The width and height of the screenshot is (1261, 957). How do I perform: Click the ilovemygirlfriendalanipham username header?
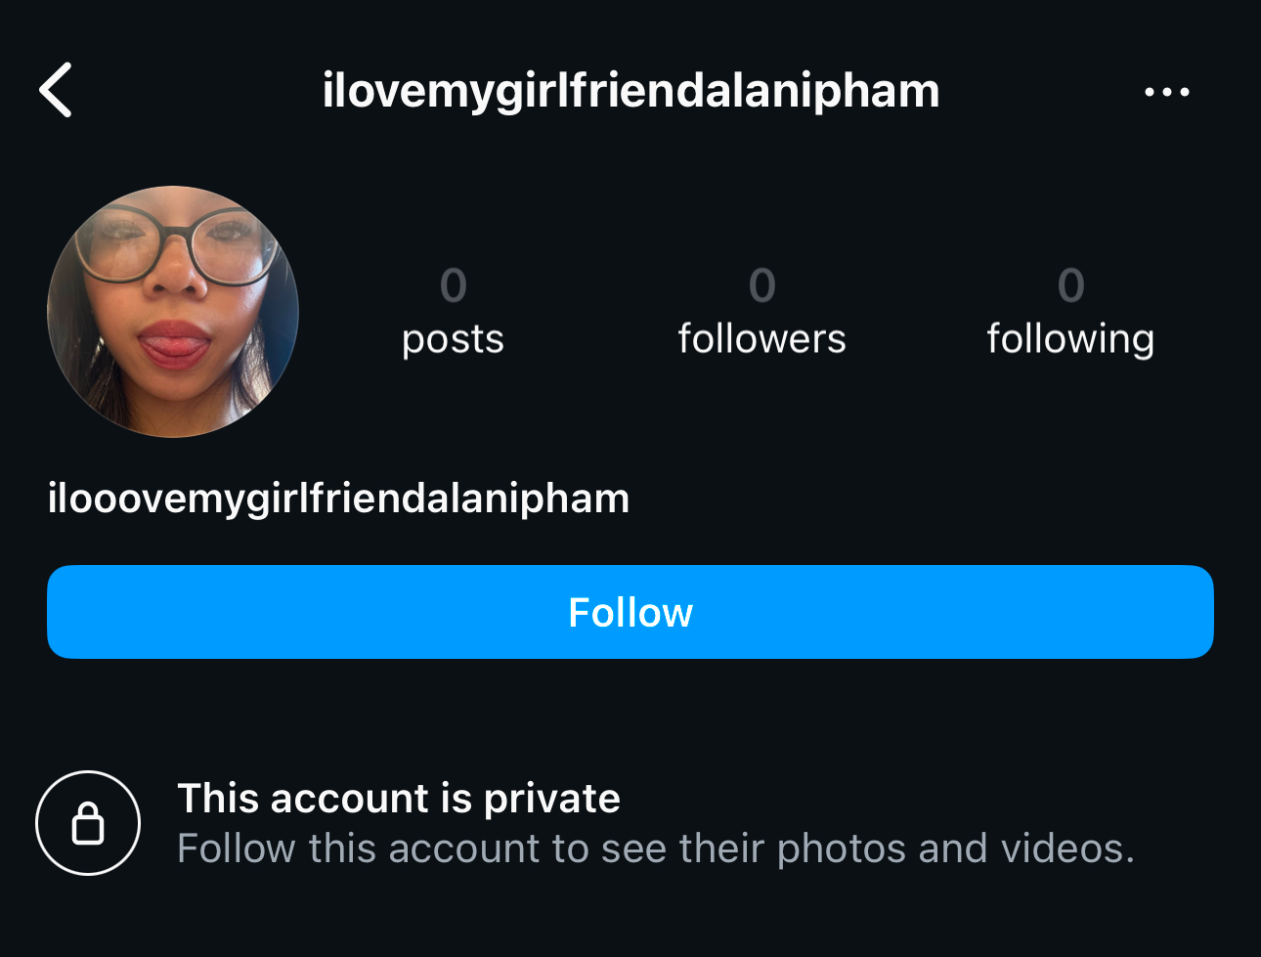coord(630,91)
